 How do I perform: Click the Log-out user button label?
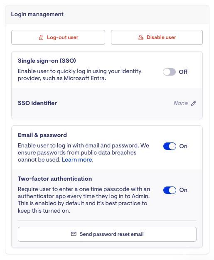(63, 37)
